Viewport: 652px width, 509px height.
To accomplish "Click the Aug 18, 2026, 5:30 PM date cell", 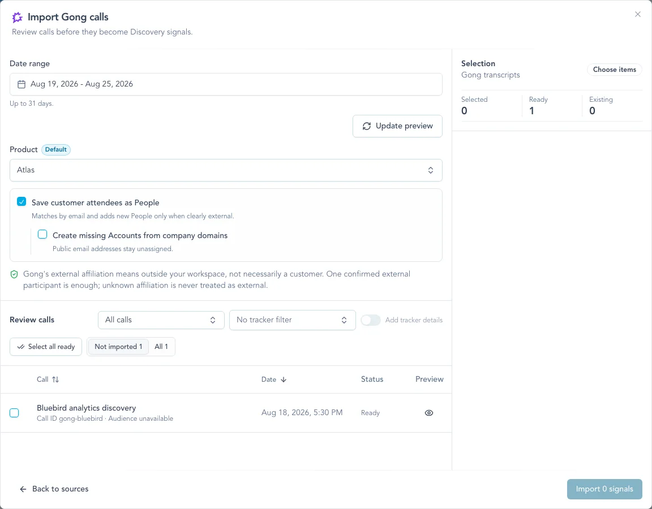I will pyautogui.click(x=302, y=413).
